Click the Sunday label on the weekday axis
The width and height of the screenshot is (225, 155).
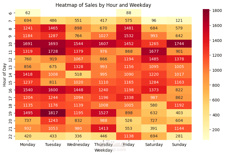[x=179, y=145]
